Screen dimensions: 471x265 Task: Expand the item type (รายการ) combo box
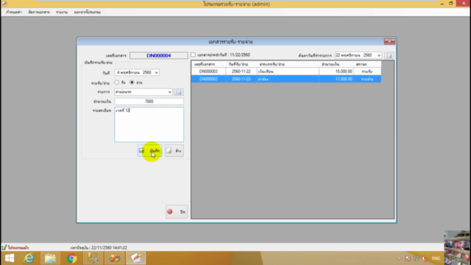click(170, 92)
